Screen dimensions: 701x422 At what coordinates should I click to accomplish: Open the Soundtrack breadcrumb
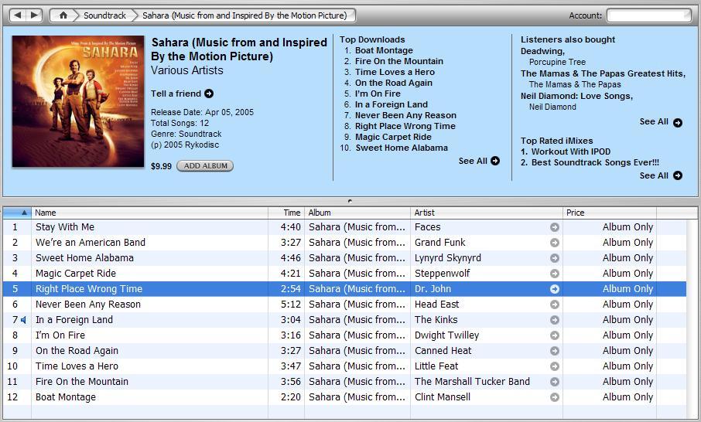pos(104,15)
